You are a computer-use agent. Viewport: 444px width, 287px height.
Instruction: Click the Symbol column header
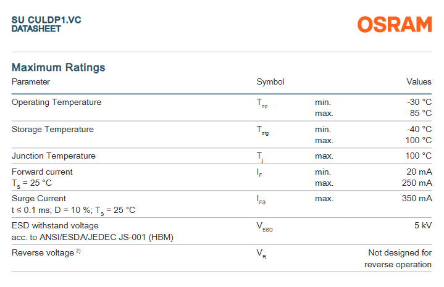(270, 81)
